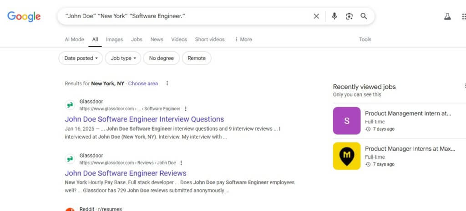
Task: Open the More search categories menu
Action: coord(243,39)
